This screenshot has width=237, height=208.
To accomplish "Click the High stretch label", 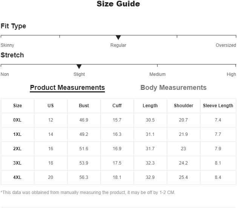I will coord(231,74).
